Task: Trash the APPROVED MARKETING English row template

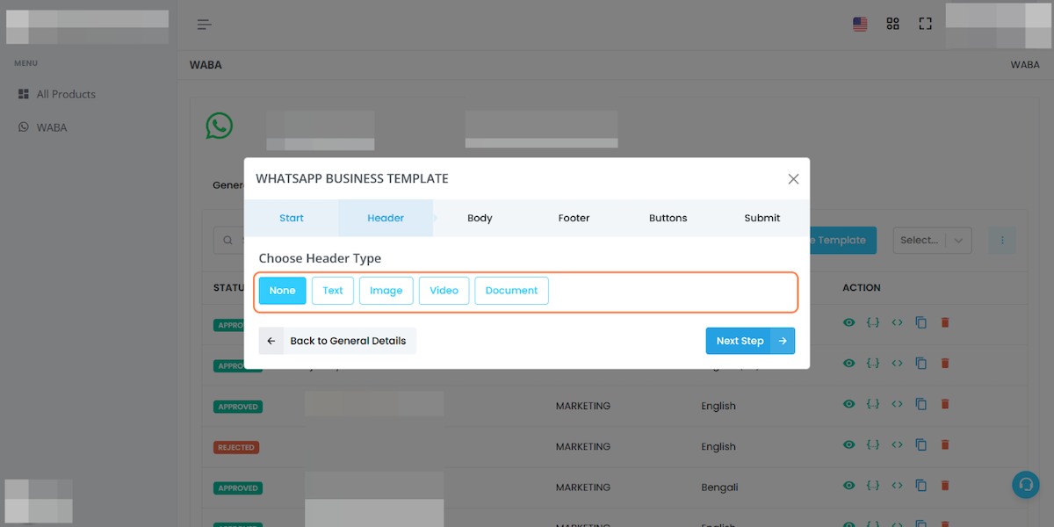Action: coord(945,404)
